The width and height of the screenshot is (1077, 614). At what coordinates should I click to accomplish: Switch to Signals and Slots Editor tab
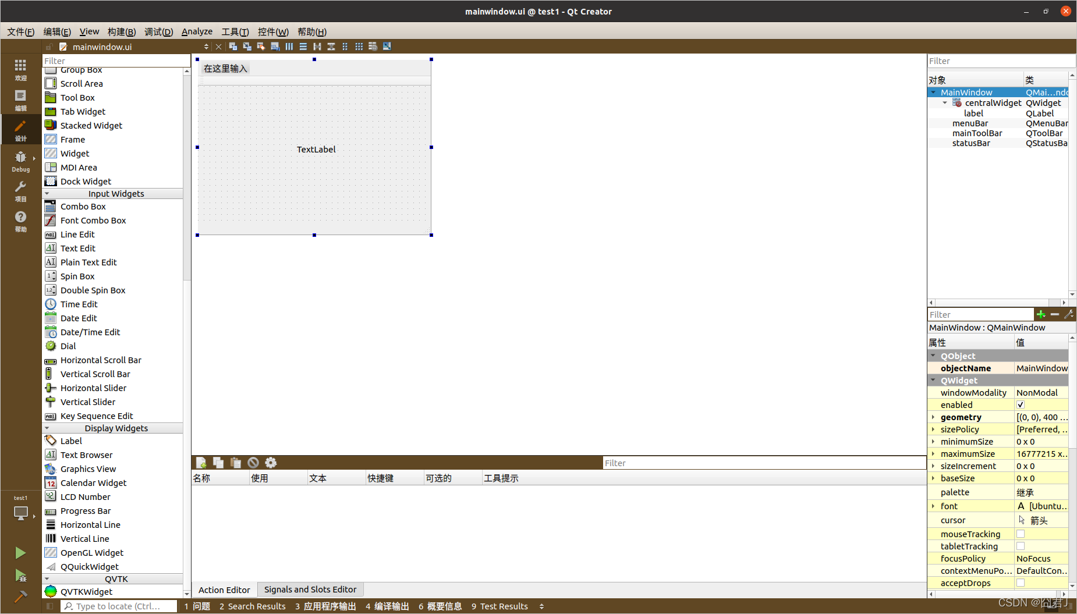310,590
